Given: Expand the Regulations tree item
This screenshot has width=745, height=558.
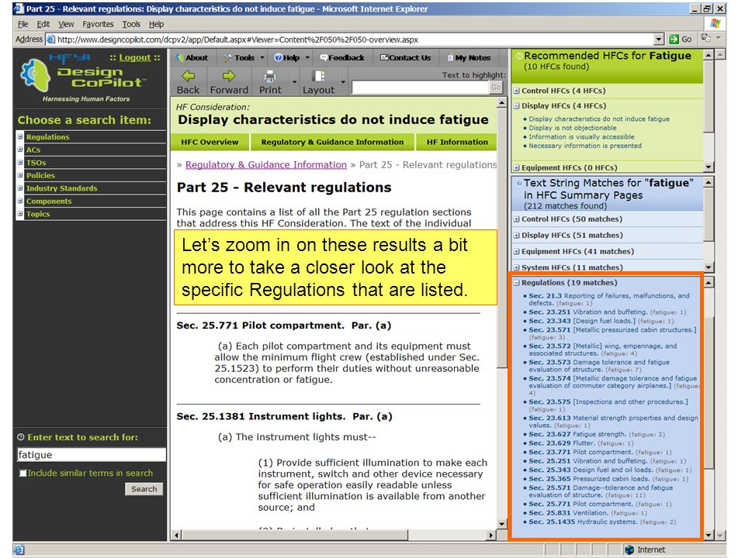Looking at the screenshot, I should point(20,136).
